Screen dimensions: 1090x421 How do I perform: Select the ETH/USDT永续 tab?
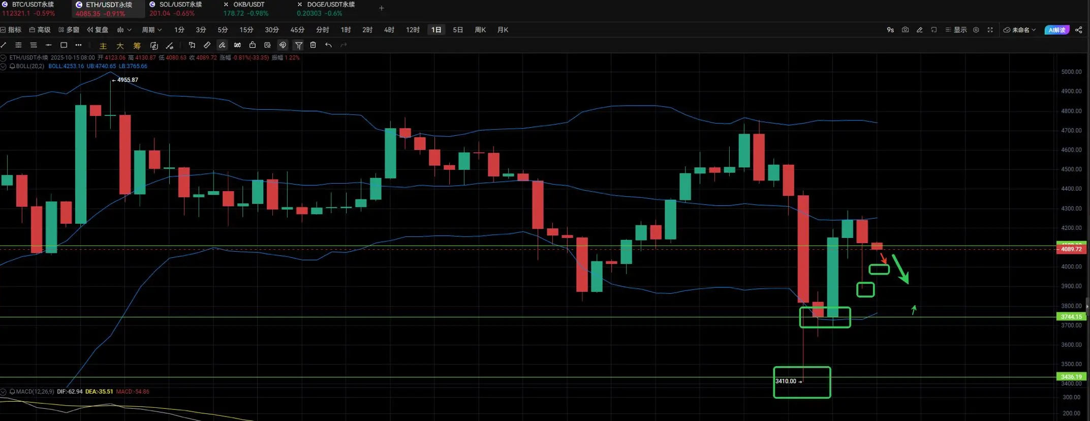click(x=108, y=9)
